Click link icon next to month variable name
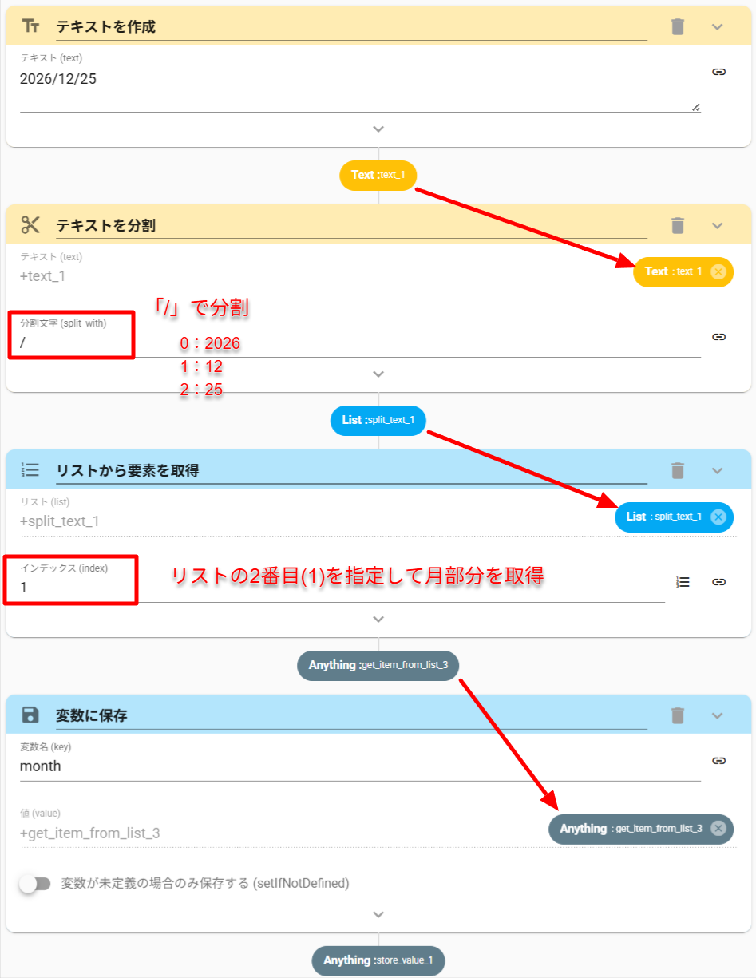 point(718,761)
